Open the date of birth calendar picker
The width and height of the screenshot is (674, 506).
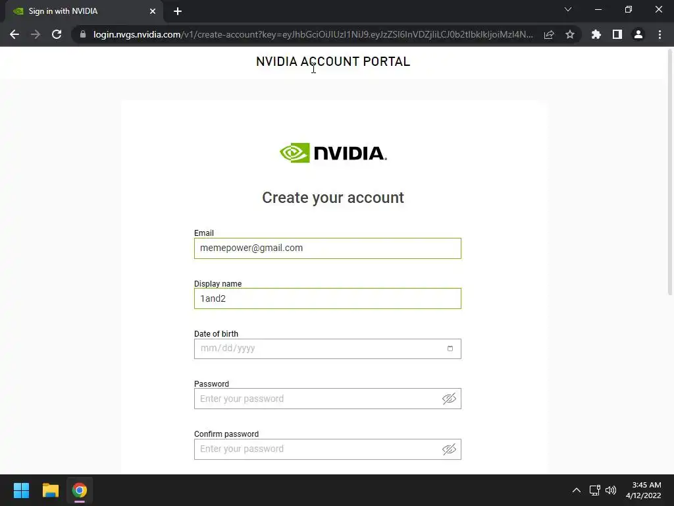tap(450, 349)
